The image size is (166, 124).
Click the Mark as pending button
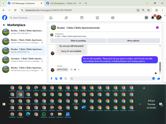pyautogui.click(x=78, y=41)
